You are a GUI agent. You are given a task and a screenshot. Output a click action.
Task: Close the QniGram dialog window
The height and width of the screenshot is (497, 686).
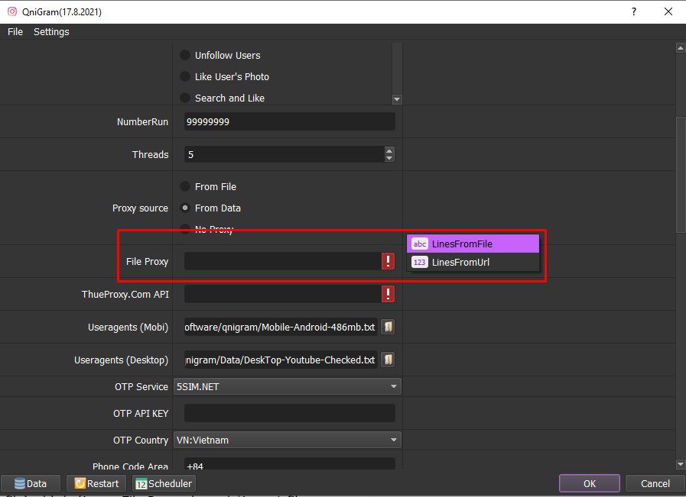668,11
